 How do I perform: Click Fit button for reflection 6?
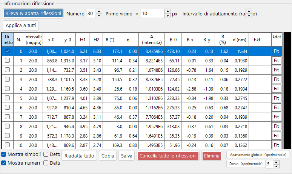277,107
